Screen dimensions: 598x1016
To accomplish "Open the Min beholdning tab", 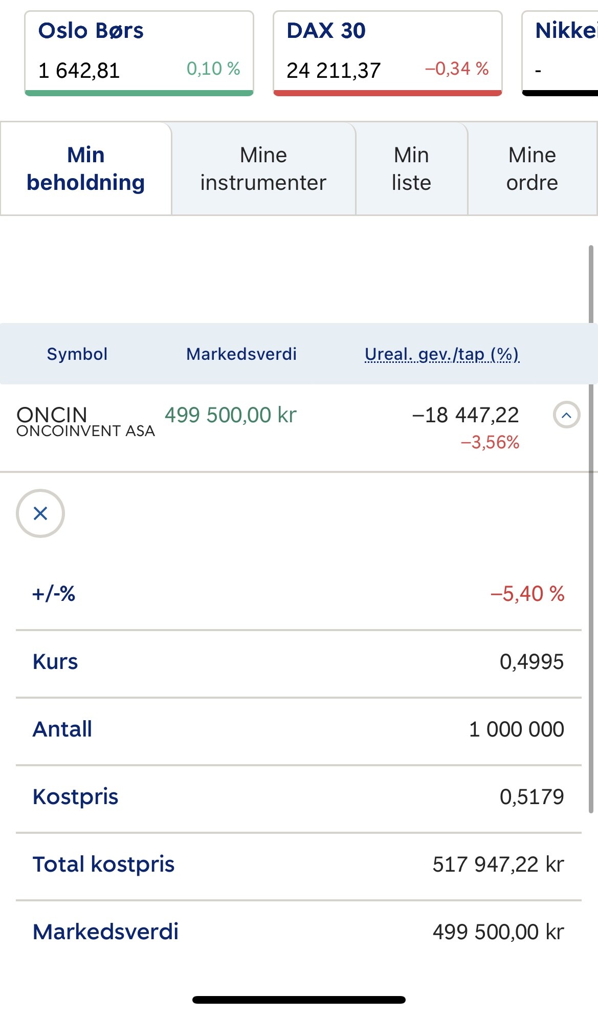I will pyautogui.click(x=86, y=169).
